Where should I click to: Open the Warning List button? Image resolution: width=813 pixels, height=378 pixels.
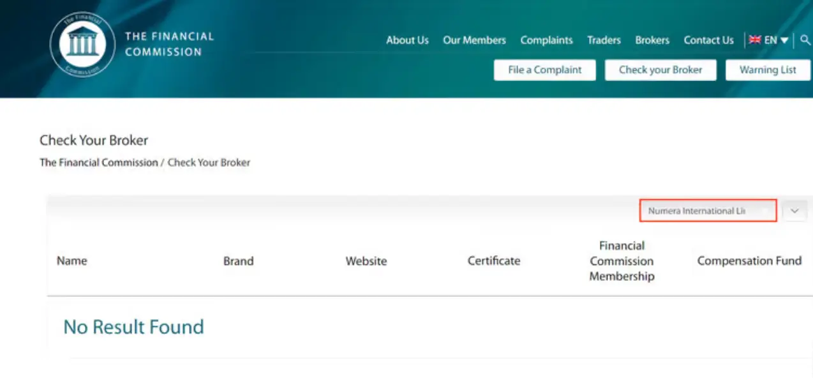click(x=768, y=70)
